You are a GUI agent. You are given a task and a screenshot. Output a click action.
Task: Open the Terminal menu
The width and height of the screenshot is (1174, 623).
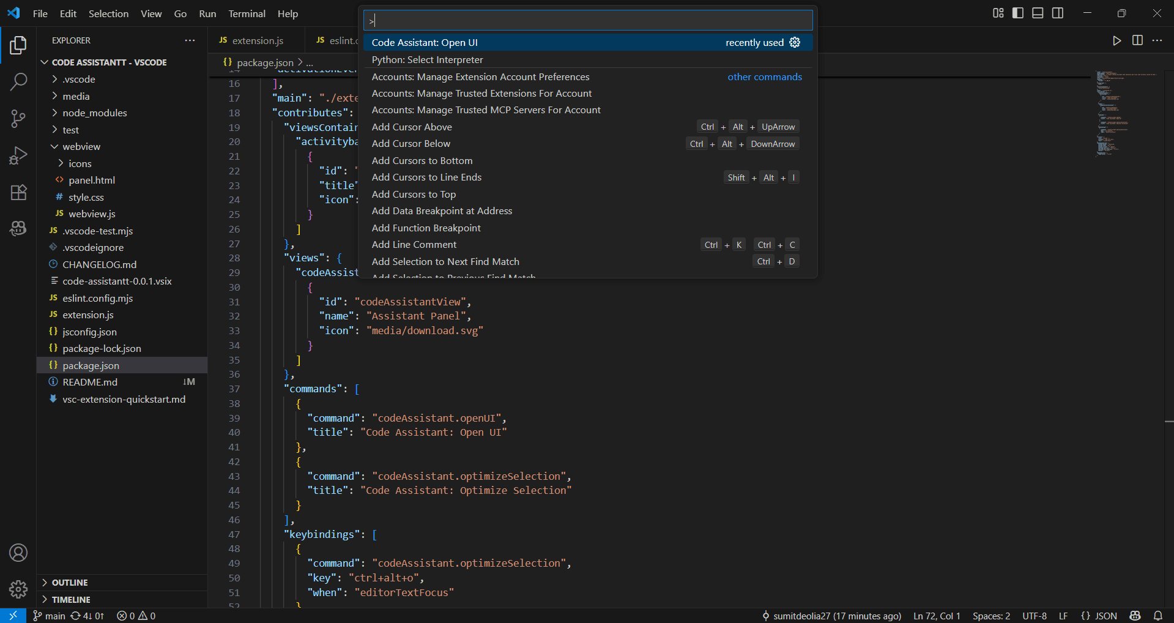click(x=247, y=13)
